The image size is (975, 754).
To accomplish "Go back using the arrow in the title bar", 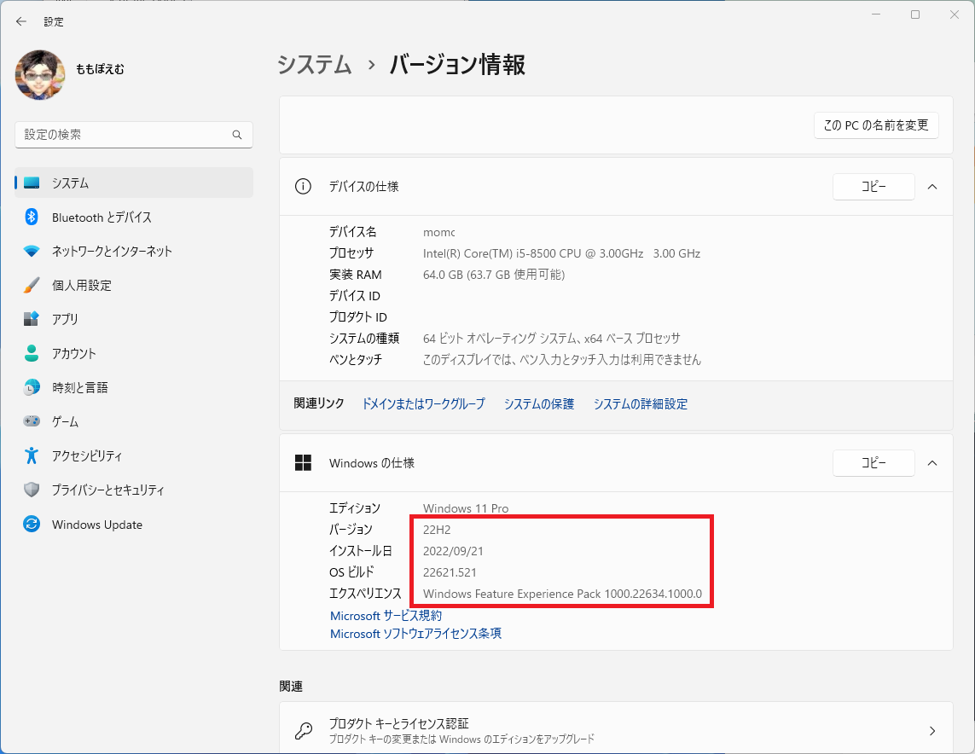I will point(21,22).
